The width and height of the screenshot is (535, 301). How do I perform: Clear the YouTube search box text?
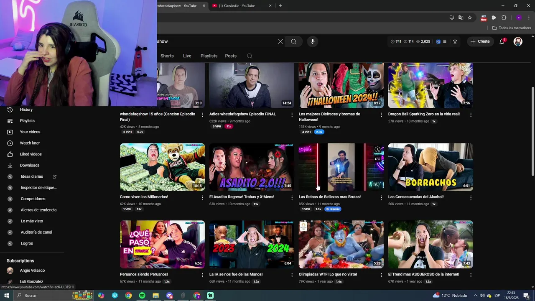point(280,41)
